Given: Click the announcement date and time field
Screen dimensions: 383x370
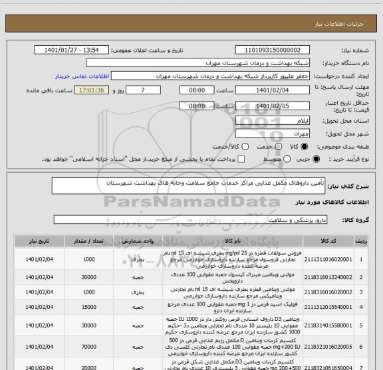Looking at the screenshot, I should (72, 50).
